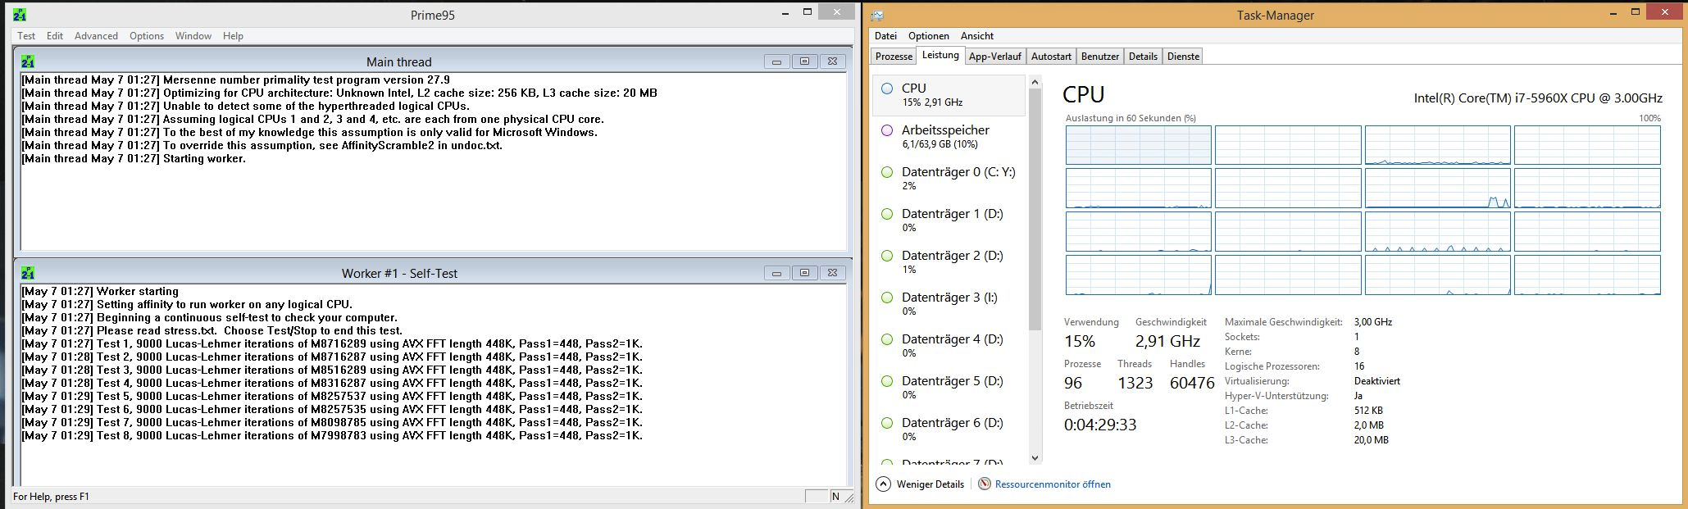Select Datenträger 1 (D:) circle icon

(x=887, y=214)
